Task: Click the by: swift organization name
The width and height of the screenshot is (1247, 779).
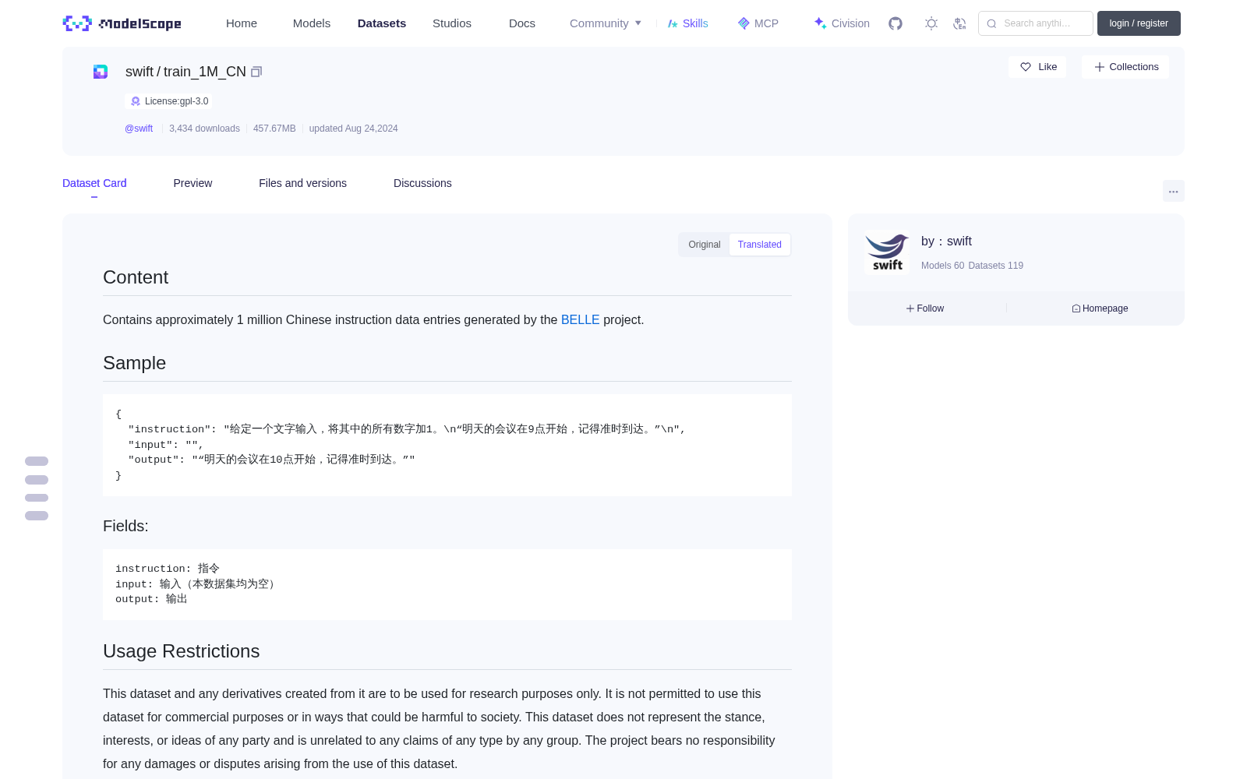Action: (946, 241)
